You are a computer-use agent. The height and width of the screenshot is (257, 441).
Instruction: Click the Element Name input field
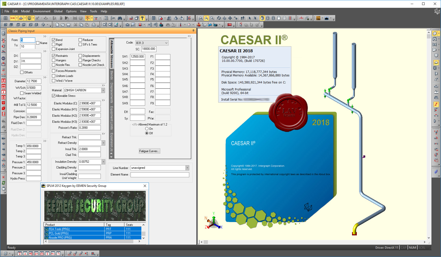click(160, 175)
